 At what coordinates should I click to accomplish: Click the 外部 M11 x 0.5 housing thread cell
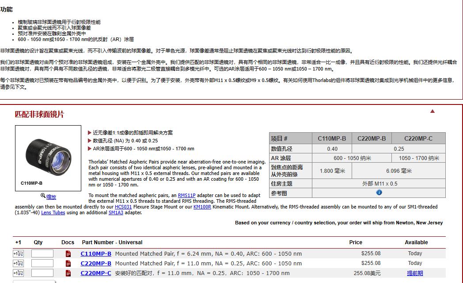(x=380, y=183)
